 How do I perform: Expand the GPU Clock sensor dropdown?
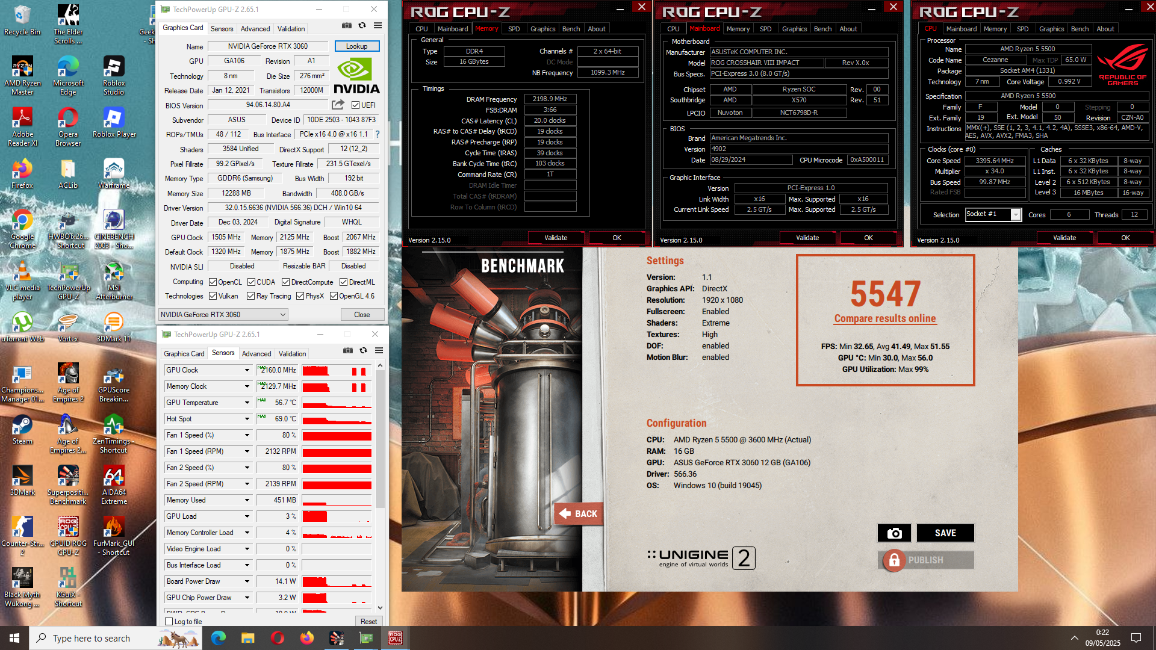point(247,370)
